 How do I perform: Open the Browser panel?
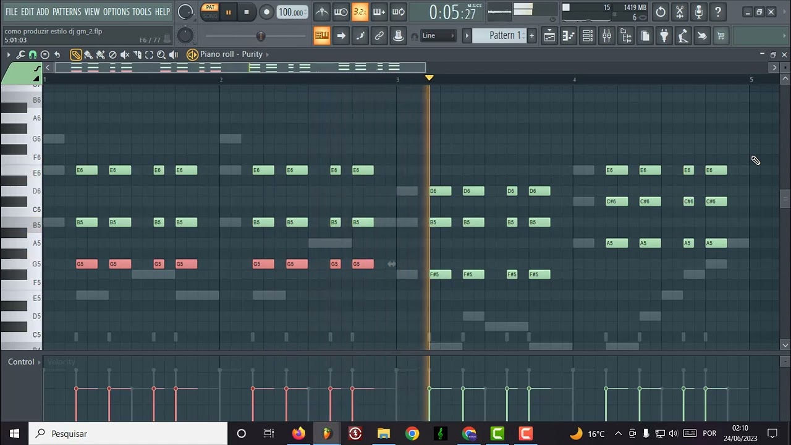(625, 36)
